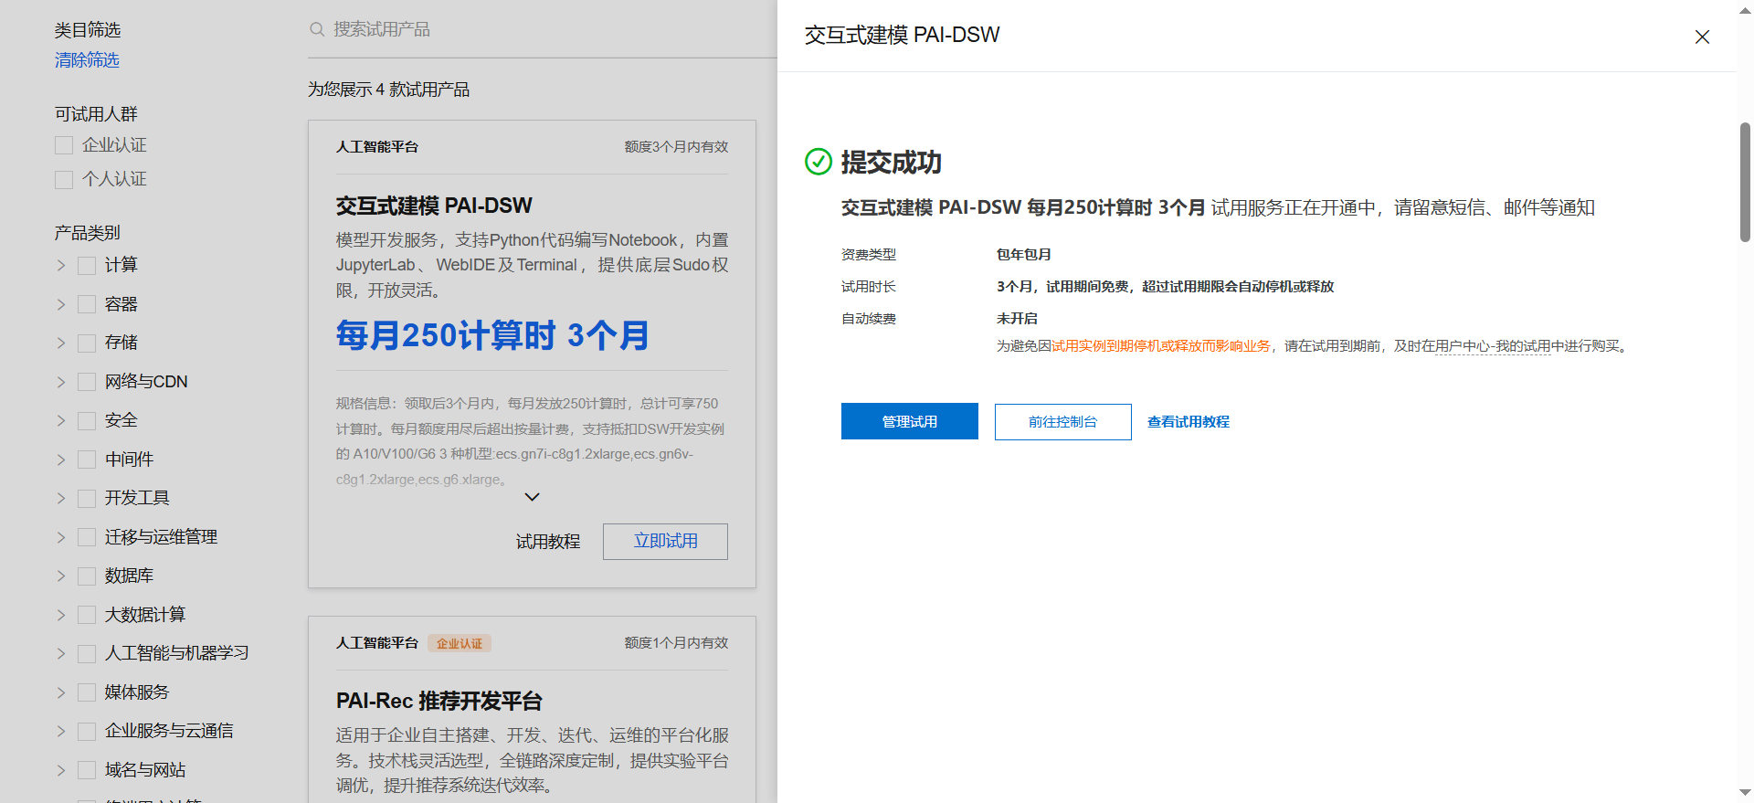Tick the 中间件 category checkbox
This screenshot has width=1754, height=803.
[87, 460]
